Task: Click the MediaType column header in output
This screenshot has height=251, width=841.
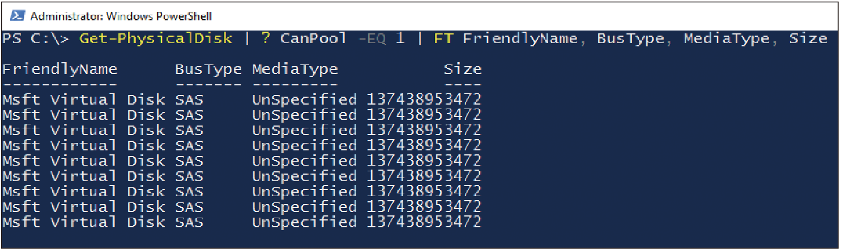Action: [x=295, y=70]
